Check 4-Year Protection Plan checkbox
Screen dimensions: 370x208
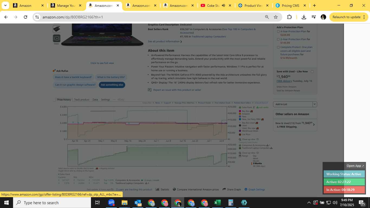click(x=278, y=31)
